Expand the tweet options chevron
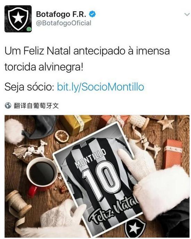The height and width of the screenshot is (239, 191). (187, 15)
